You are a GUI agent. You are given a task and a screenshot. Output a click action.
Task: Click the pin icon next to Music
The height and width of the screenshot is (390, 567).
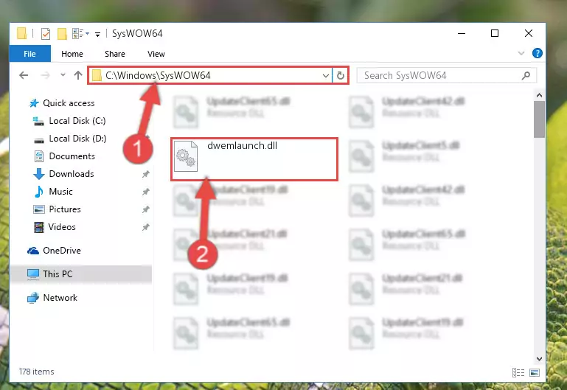tap(146, 192)
